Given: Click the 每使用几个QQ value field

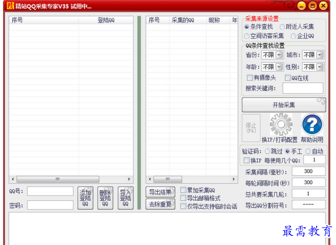Looking at the screenshot, I should pyautogui.click(x=314, y=160).
